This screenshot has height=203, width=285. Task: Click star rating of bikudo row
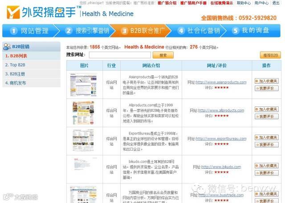click(221, 172)
